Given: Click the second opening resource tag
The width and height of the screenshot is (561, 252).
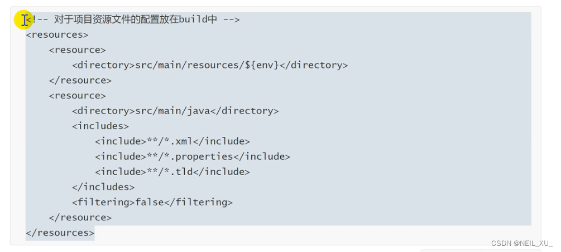Looking at the screenshot, I should click(77, 96).
